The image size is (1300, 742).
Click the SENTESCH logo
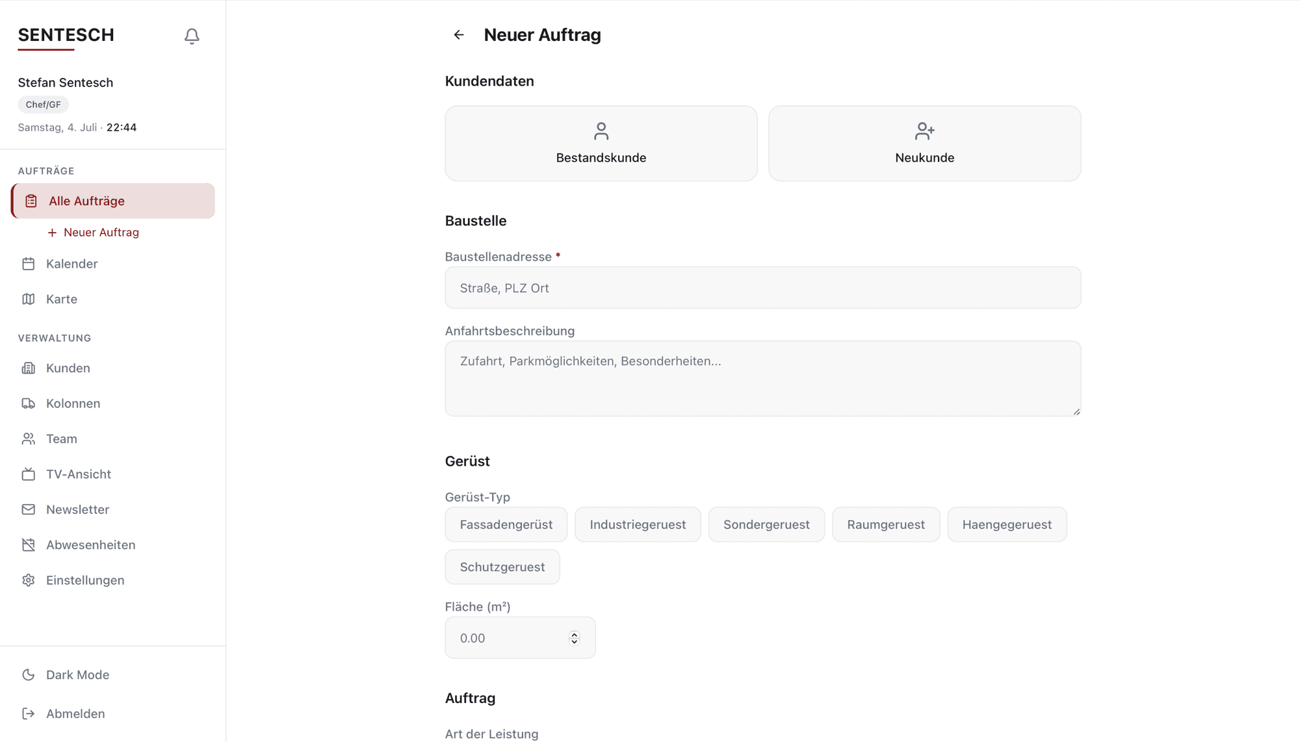point(66,35)
